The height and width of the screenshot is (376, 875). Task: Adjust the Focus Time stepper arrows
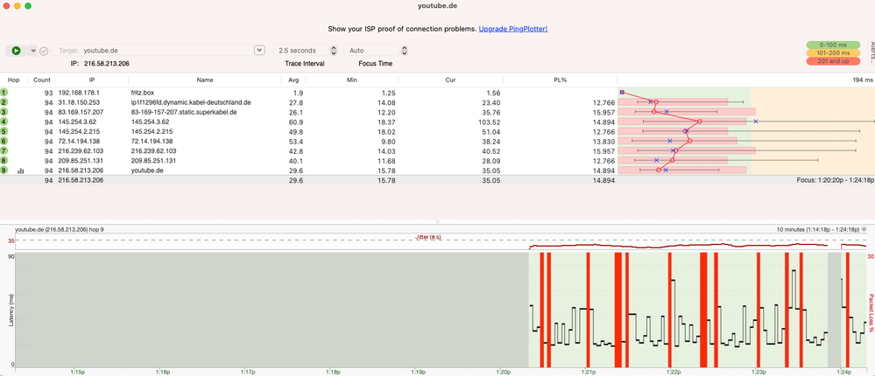click(405, 50)
